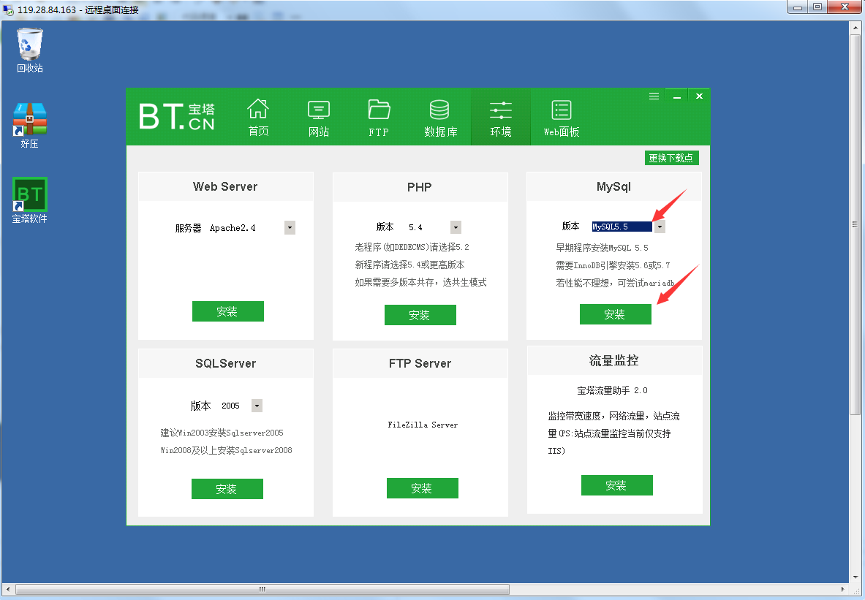Open the 首页 home icon
Image resolution: width=865 pixels, height=600 pixels.
pos(258,118)
